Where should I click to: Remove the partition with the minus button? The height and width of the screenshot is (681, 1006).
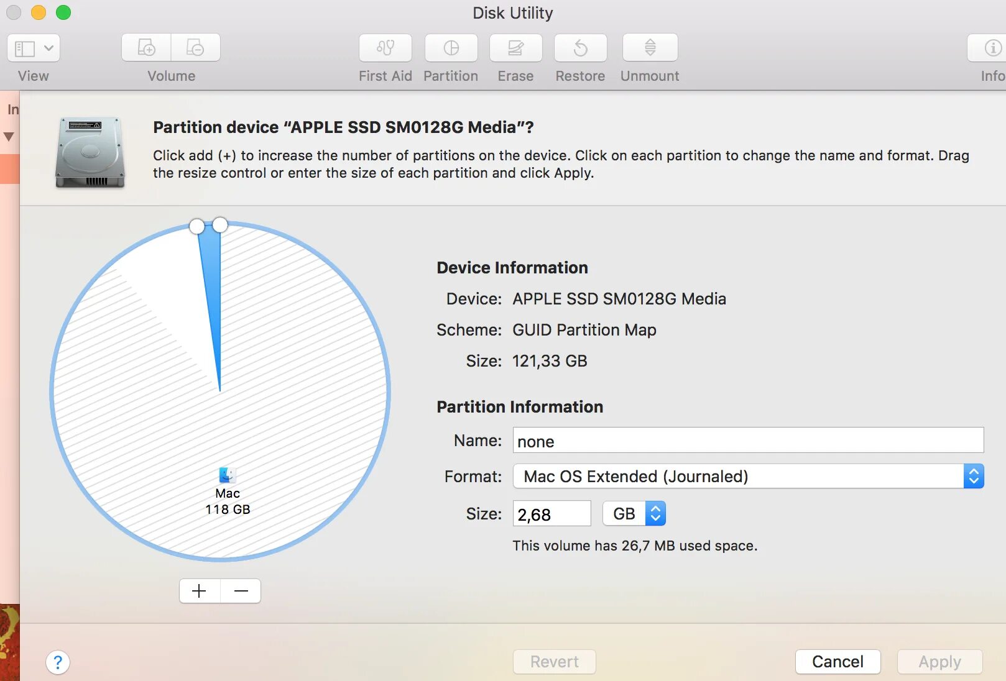tap(241, 591)
